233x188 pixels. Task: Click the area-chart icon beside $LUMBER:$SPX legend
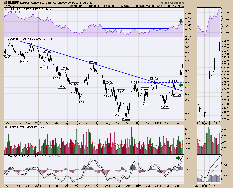pos(6,9)
